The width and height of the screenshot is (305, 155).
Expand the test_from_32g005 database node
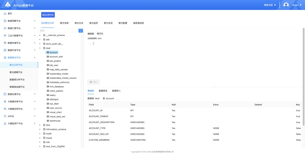click(x=40, y=147)
